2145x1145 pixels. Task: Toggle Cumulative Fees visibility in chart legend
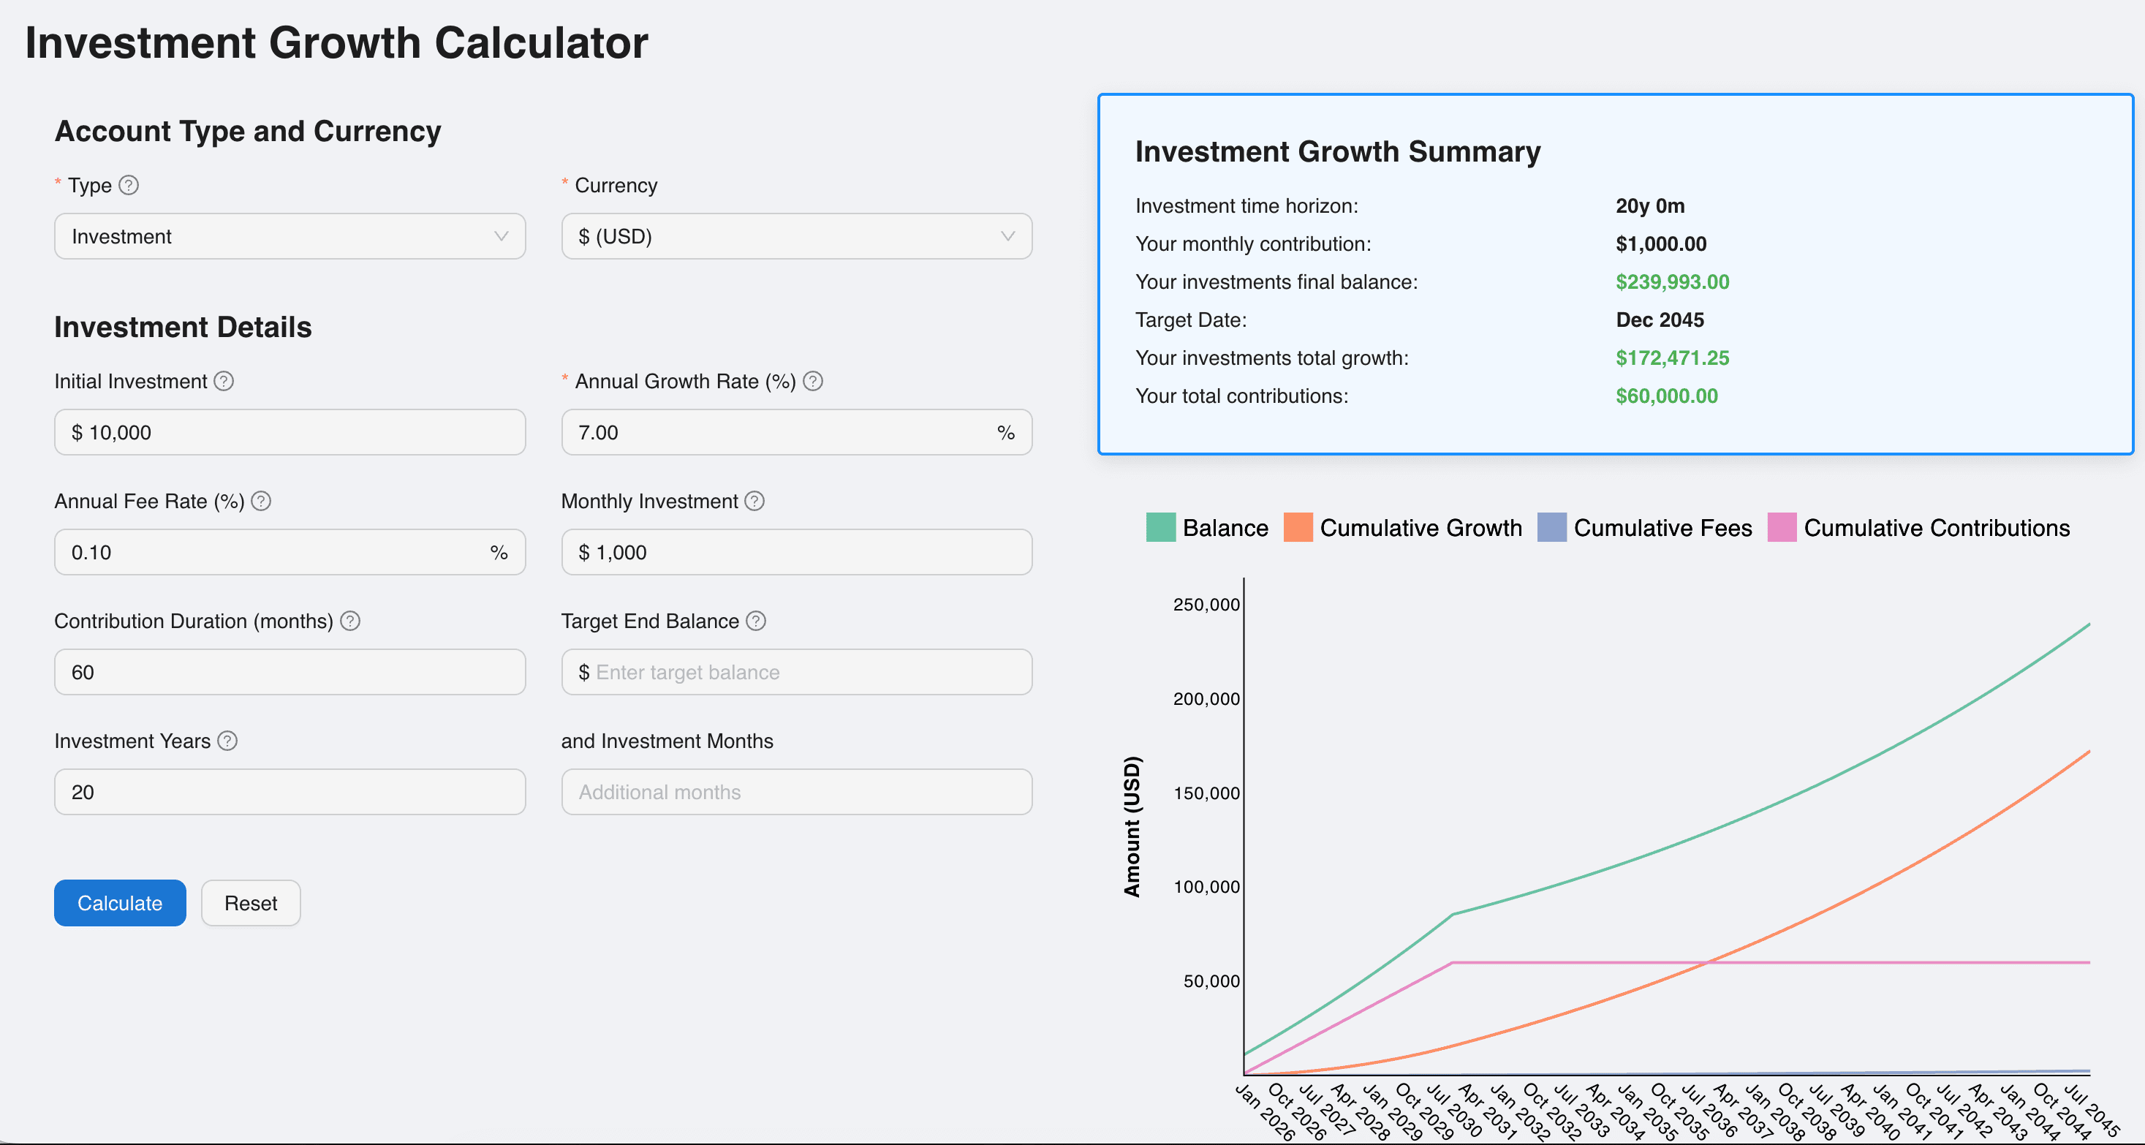[x=1551, y=527]
